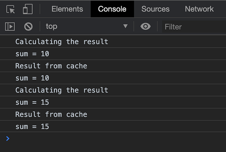Click the dropdown arrow beside top

[x=126, y=26]
